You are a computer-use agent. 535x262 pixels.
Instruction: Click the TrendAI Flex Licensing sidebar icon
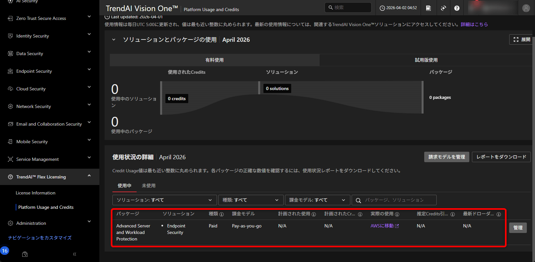click(10, 177)
